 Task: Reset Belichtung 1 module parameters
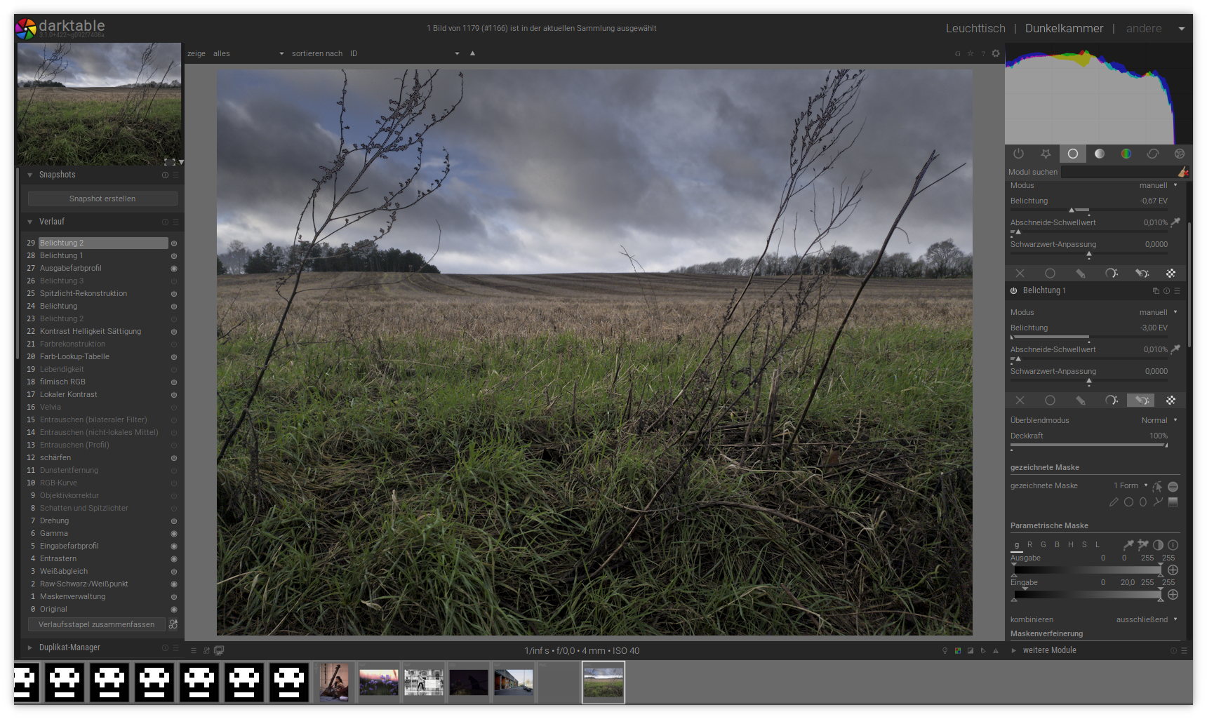click(1166, 291)
